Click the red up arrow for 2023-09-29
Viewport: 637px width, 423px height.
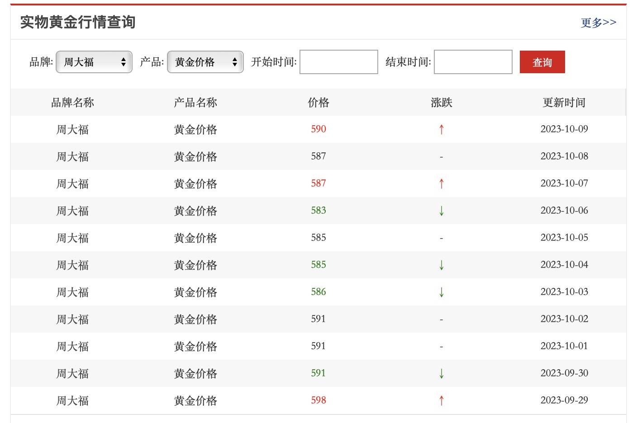click(x=442, y=401)
